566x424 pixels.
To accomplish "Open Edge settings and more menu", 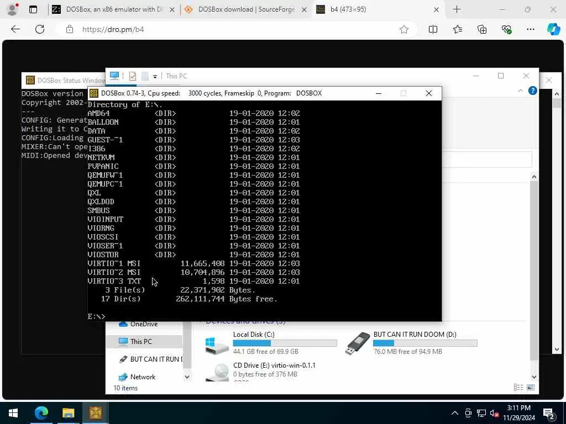I will pyautogui.click(x=530, y=29).
